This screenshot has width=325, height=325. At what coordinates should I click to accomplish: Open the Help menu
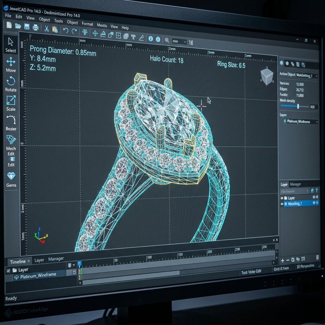coord(125,27)
